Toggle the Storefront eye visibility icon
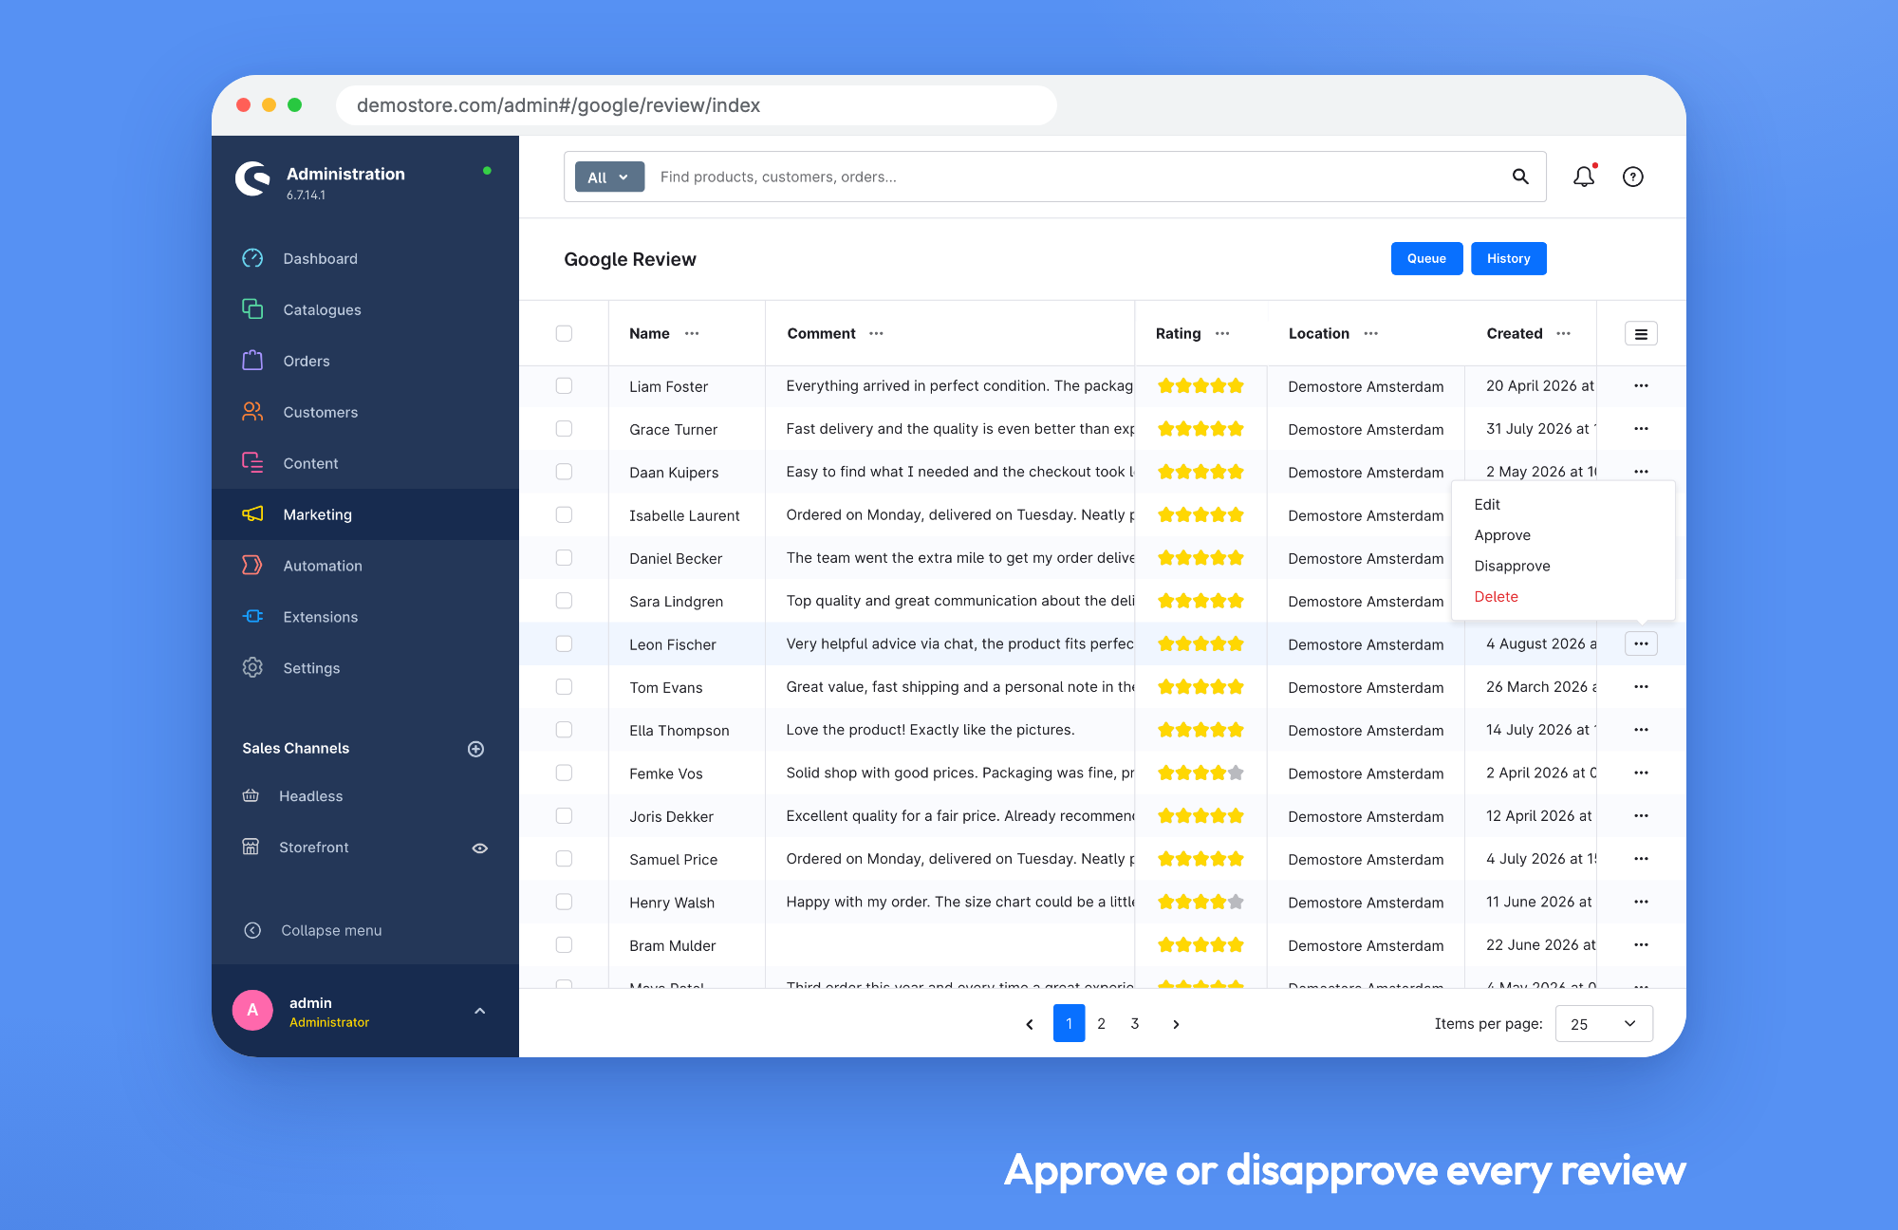Screen dimensions: 1898x1230 coord(480,848)
